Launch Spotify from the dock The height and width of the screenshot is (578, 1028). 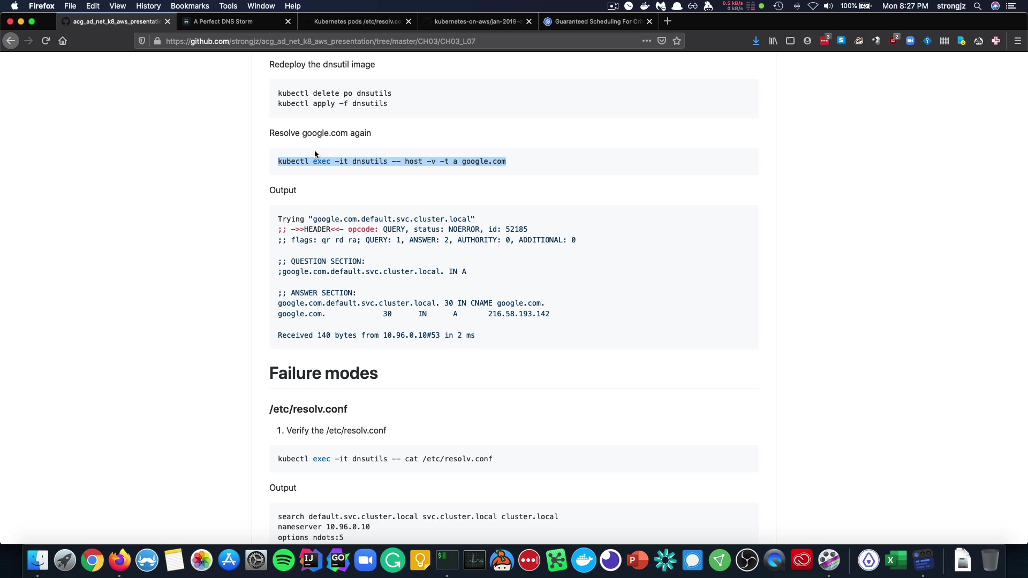coord(283,560)
